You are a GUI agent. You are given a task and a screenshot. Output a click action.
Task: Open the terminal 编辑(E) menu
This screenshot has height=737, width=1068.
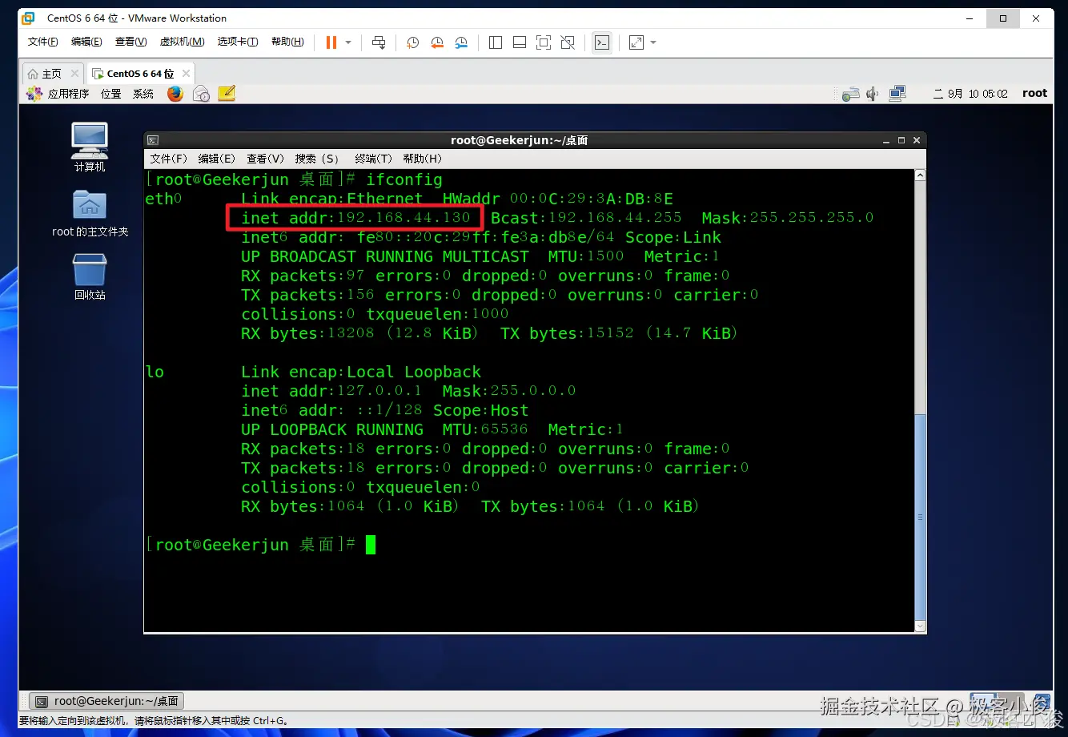(217, 159)
